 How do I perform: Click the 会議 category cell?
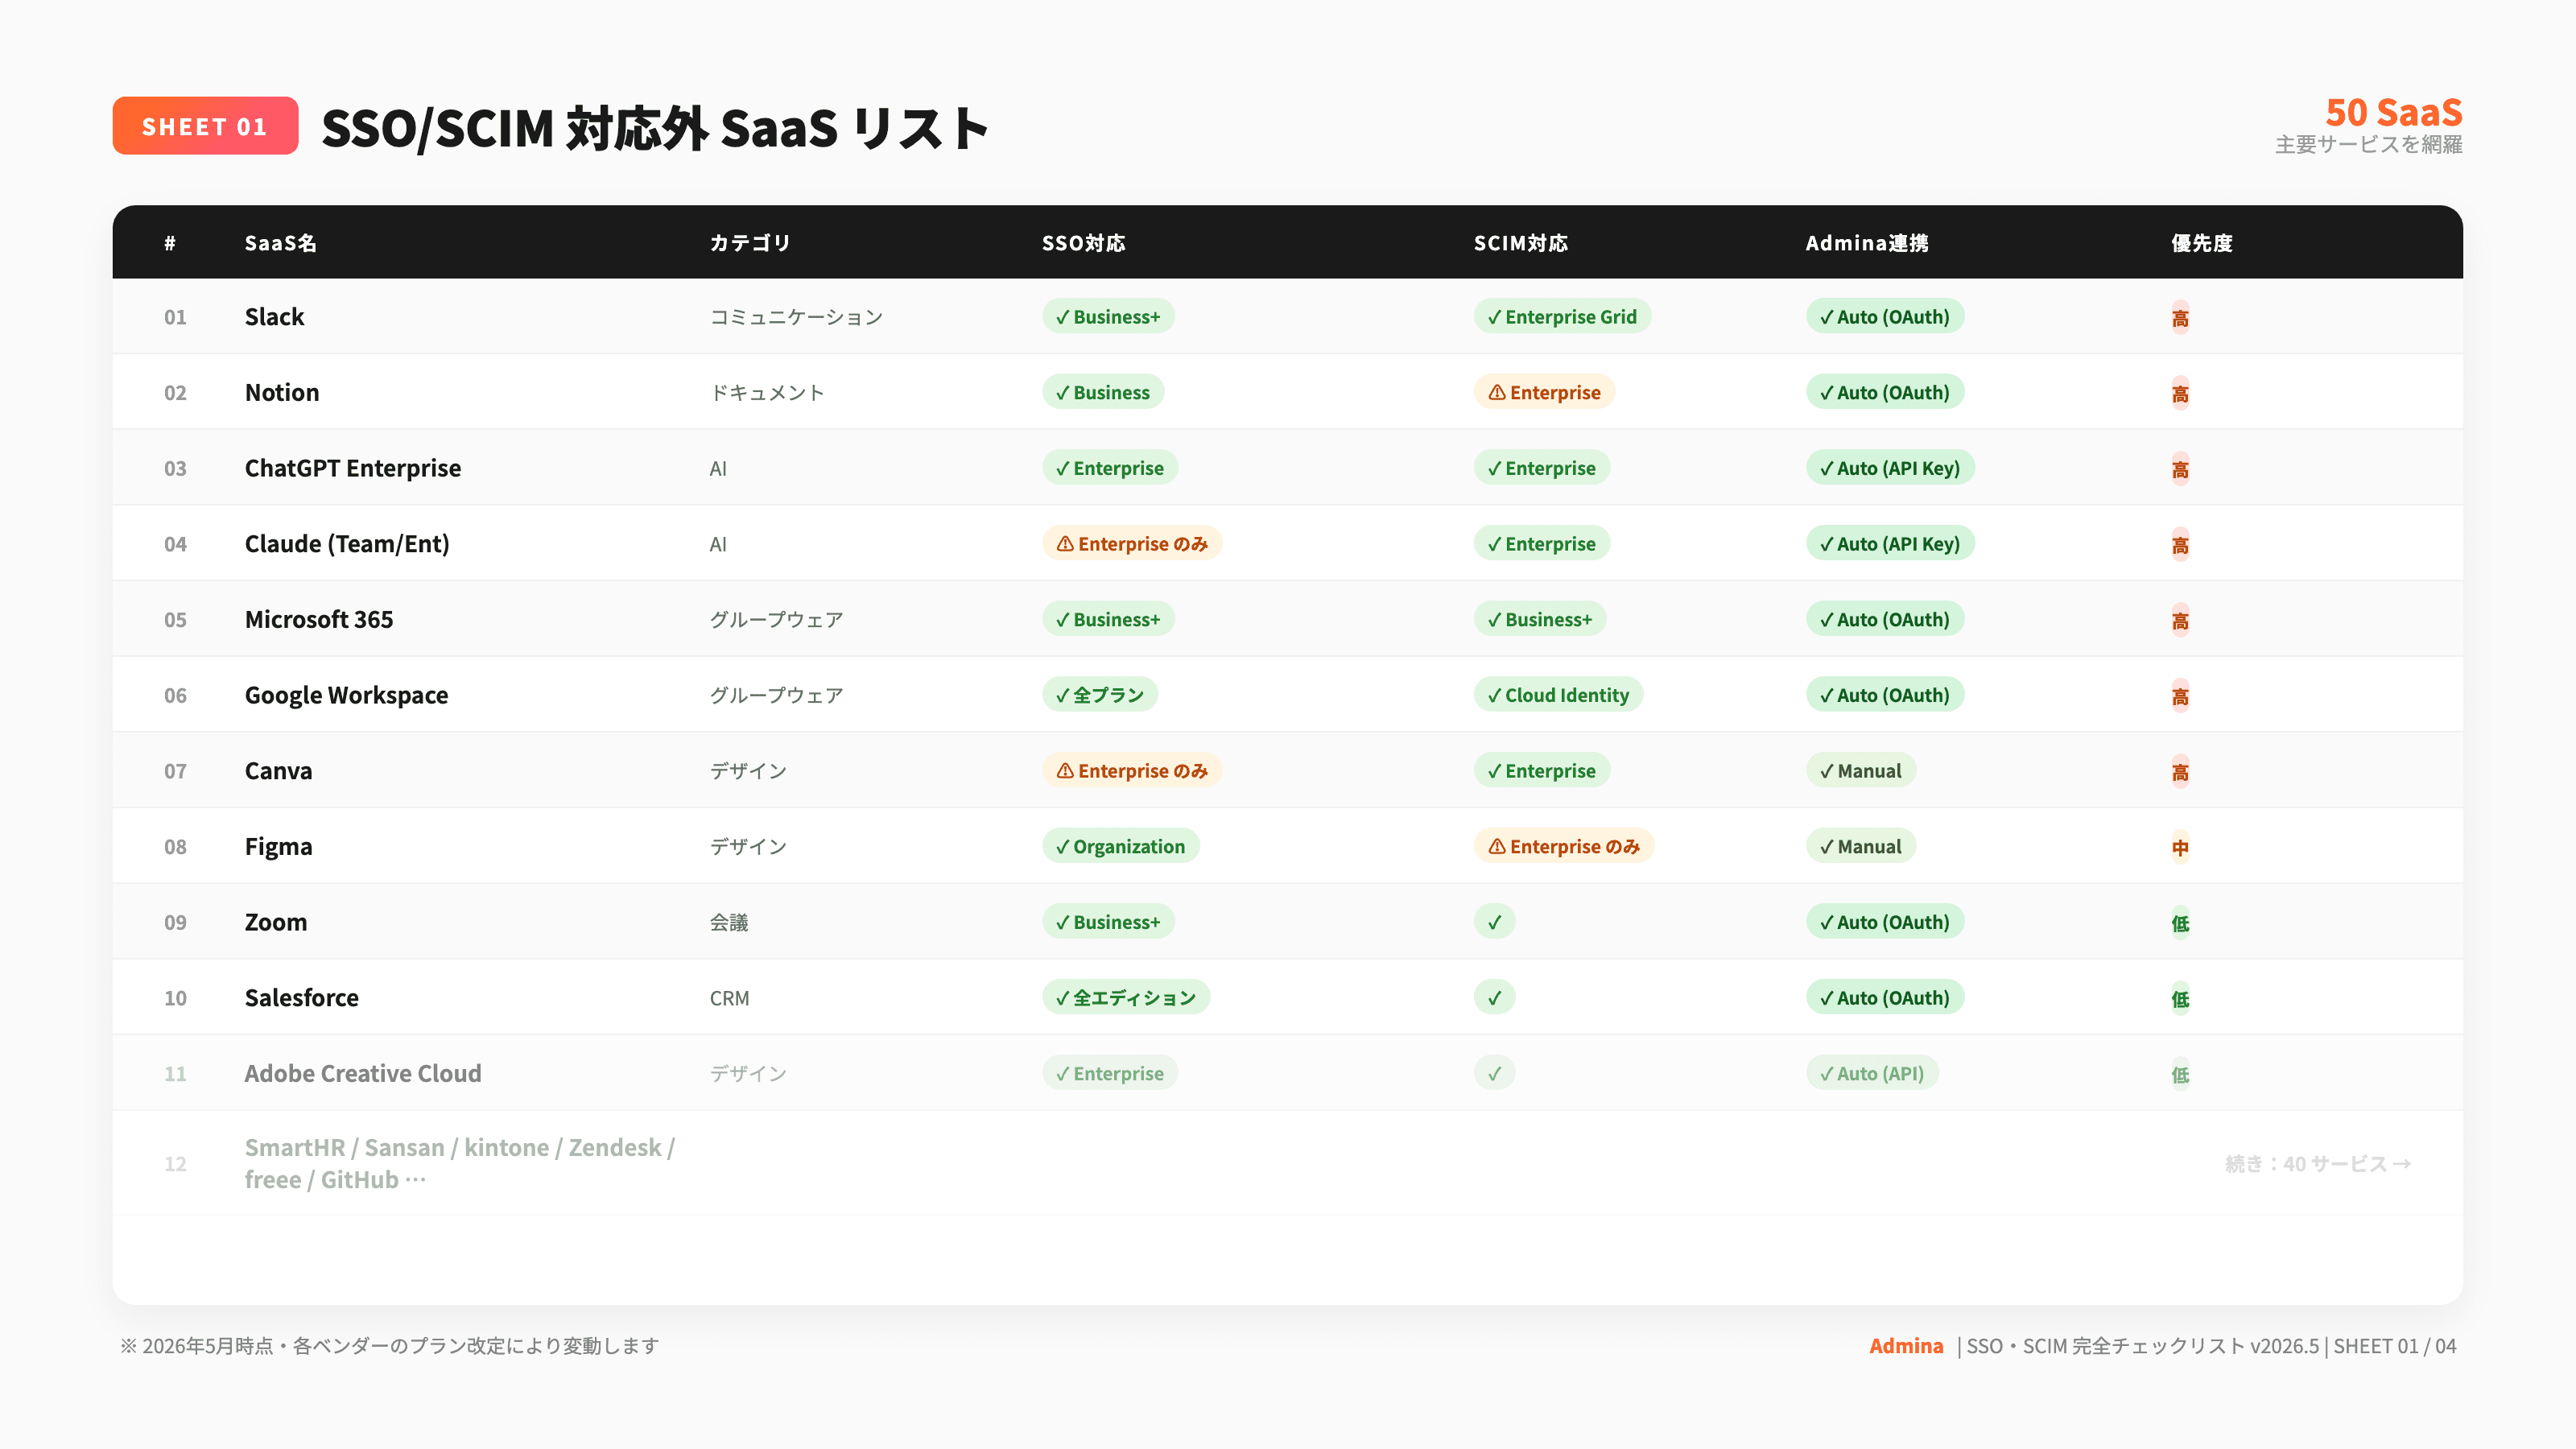729,922
